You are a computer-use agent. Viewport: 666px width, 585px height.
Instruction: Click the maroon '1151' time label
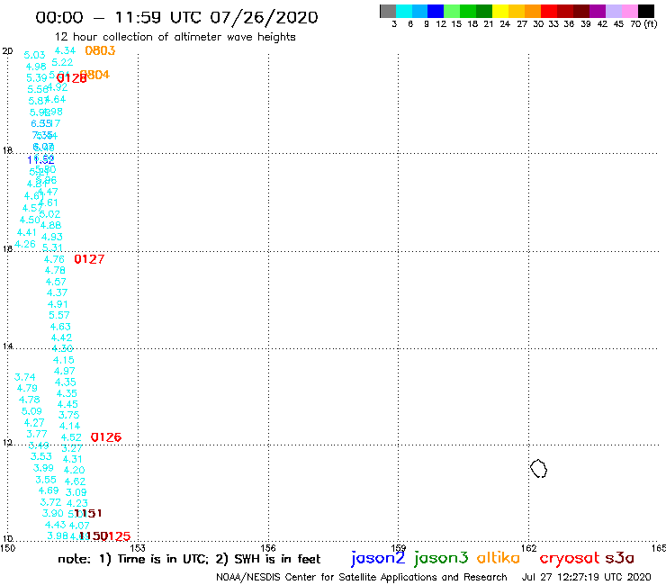coord(88,513)
